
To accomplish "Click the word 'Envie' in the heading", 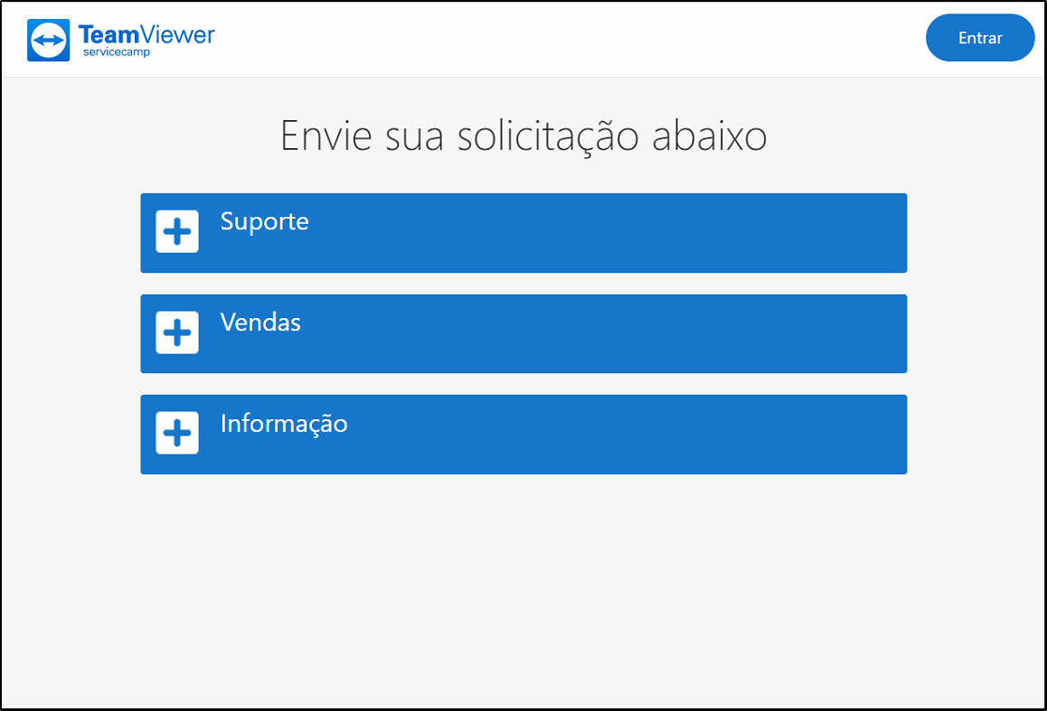I will tap(325, 136).
